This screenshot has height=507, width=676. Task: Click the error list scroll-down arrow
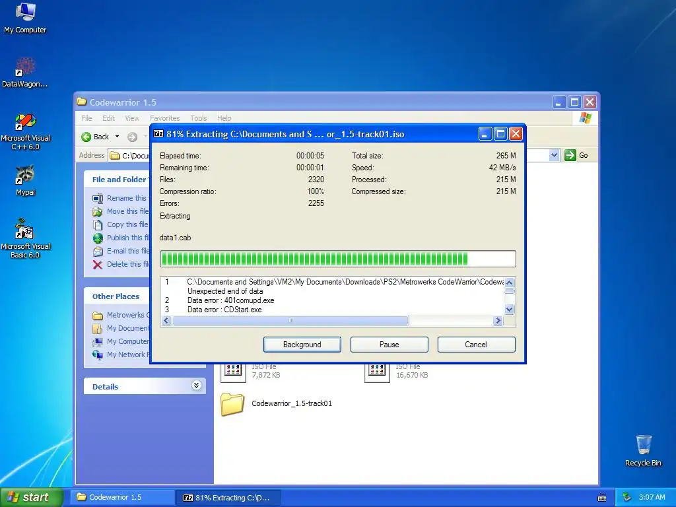tap(509, 310)
